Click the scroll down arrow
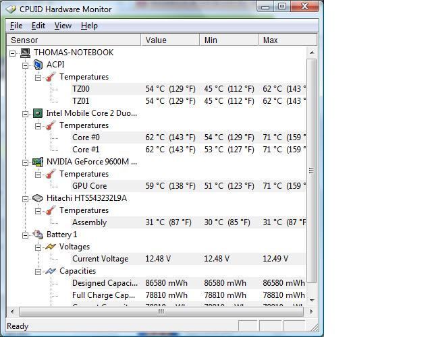This screenshot has width=432, height=337. coord(312,300)
